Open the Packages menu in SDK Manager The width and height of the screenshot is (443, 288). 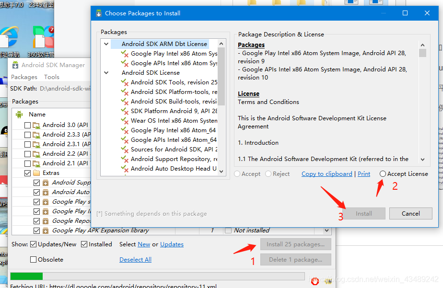(24, 77)
